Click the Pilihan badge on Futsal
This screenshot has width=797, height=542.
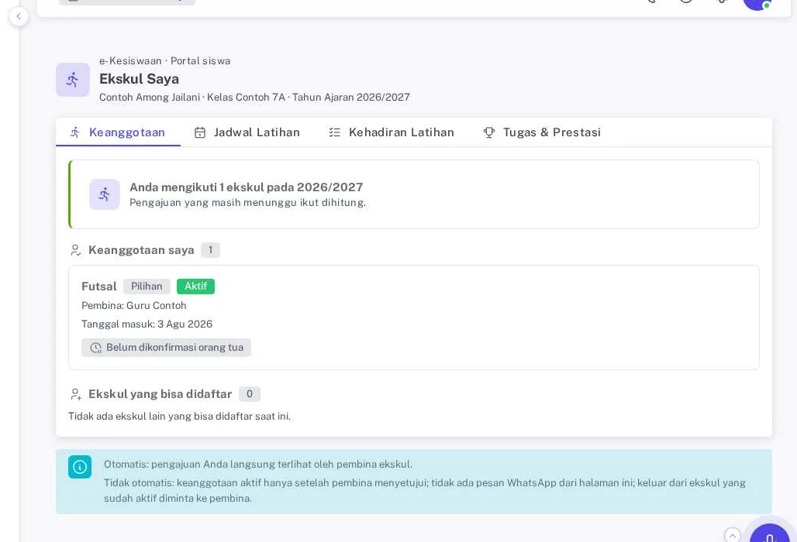[x=147, y=286]
